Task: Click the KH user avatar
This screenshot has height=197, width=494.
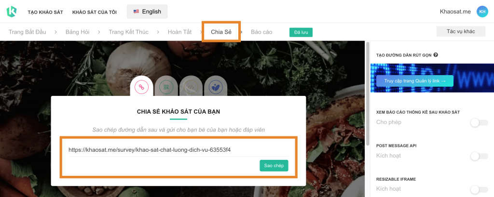Action: click(x=482, y=12)
